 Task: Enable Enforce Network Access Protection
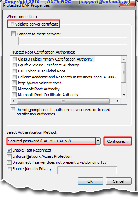coord(9,156)
